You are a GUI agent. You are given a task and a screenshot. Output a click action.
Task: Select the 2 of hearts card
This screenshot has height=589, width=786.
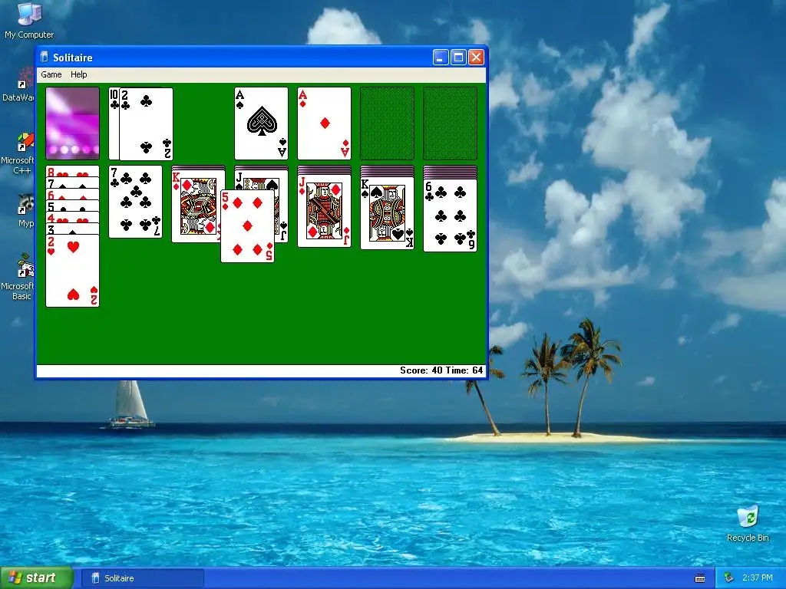click(x=73, y=271)
